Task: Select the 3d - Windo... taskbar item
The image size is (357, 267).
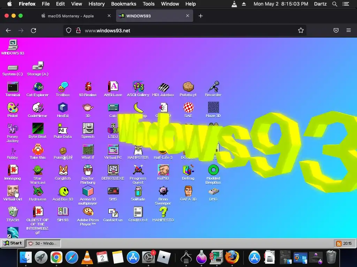Action: (43, 243)
